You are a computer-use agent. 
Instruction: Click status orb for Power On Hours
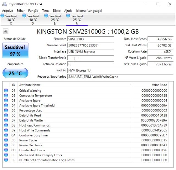6,145
